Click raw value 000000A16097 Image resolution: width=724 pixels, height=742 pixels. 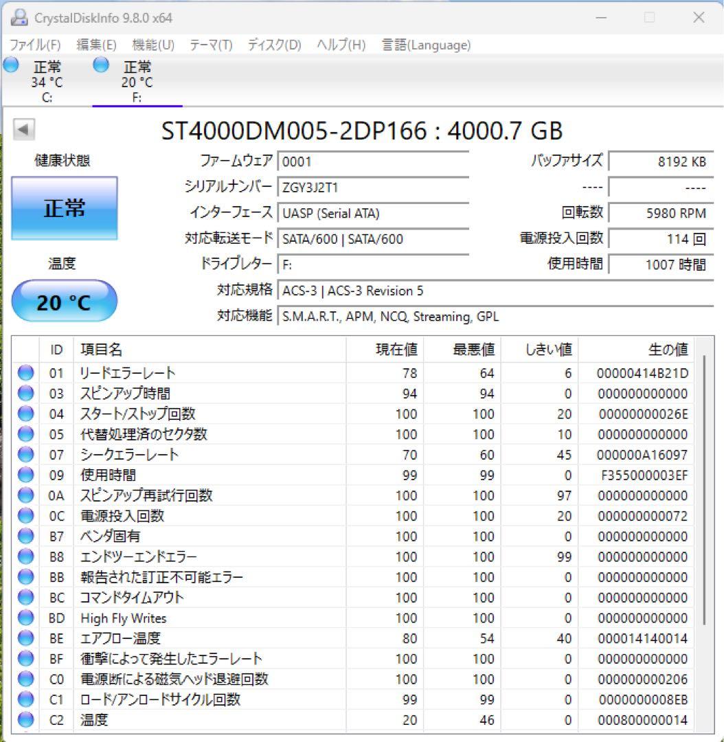click(x=642, y=455)
